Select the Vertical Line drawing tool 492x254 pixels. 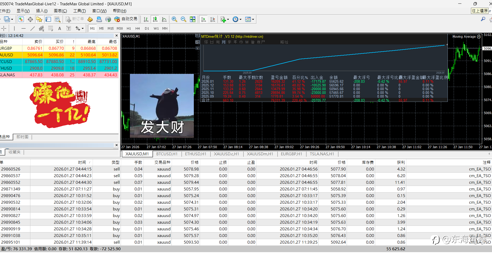coord(14,28)
